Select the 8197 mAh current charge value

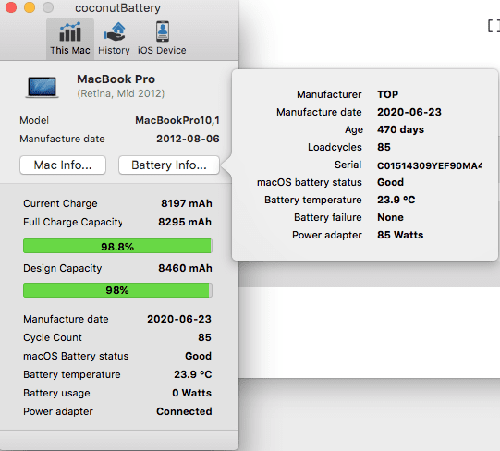coord(186,203)
